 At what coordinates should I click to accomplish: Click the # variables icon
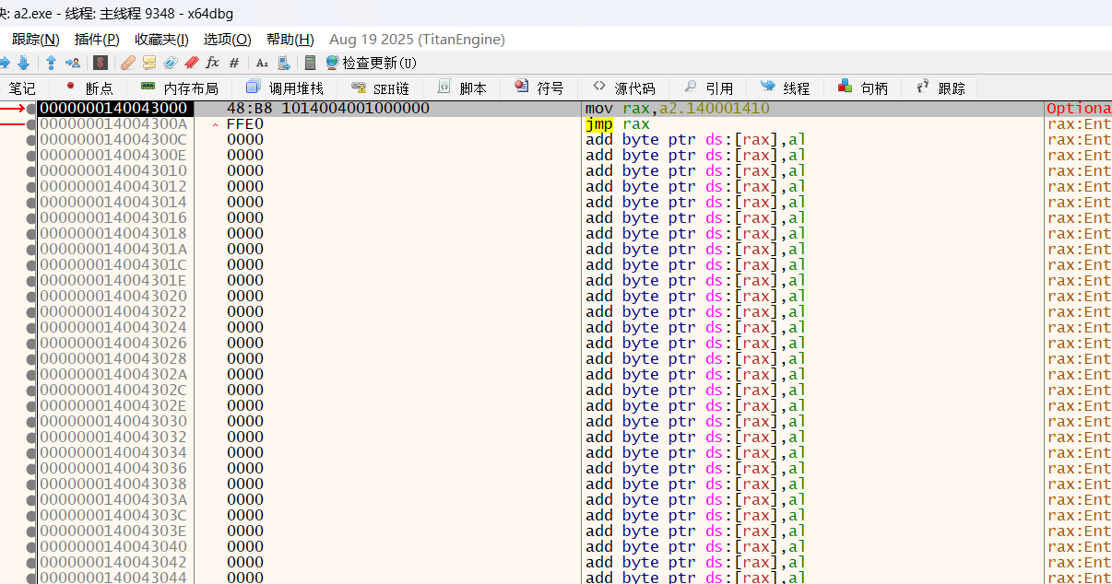pyautogui.click(x=234, y=63)
